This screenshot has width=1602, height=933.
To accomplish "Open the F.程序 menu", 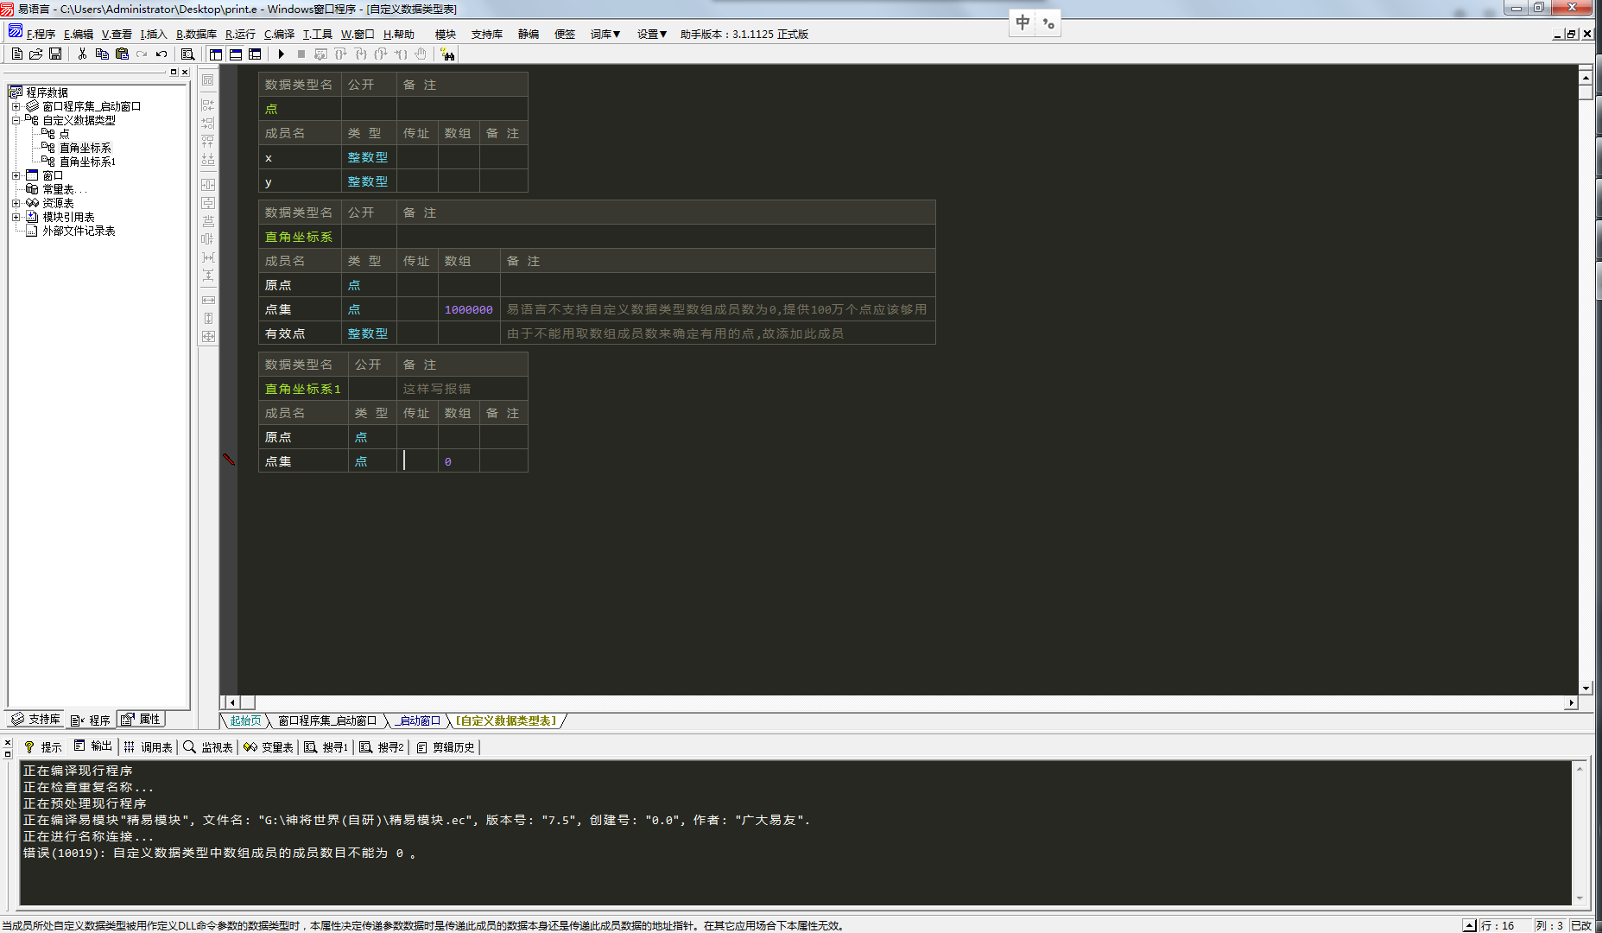I will tap(41, 35).
